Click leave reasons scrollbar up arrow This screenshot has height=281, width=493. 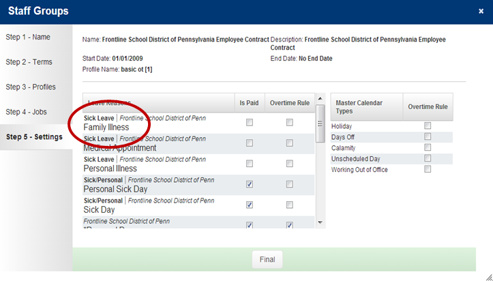pyautogui.click(x=320, y=99)
